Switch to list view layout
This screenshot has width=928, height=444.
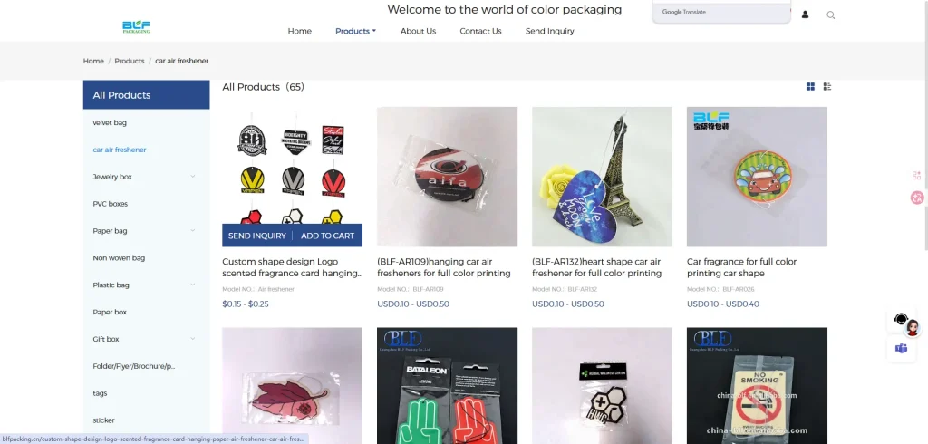click(827, 86)
